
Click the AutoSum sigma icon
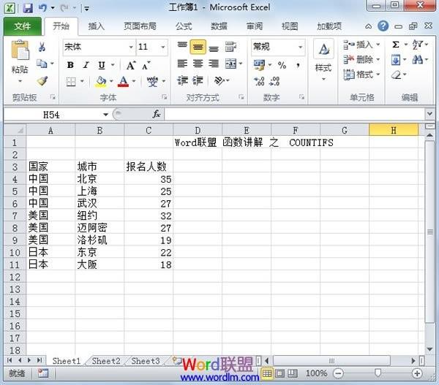[396, 45]
